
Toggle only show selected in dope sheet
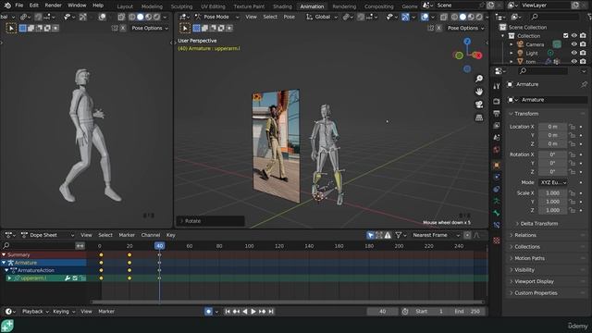click(x=370, y=235)
